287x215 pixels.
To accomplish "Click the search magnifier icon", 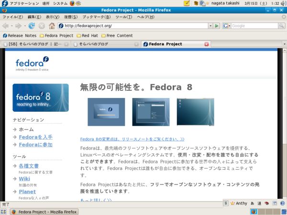I will (x=281, y=26).
